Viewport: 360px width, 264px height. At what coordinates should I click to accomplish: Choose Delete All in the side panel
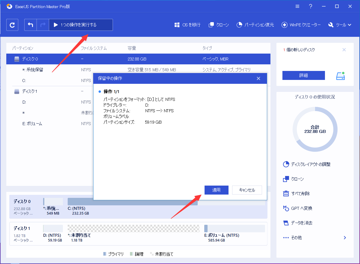296,194
